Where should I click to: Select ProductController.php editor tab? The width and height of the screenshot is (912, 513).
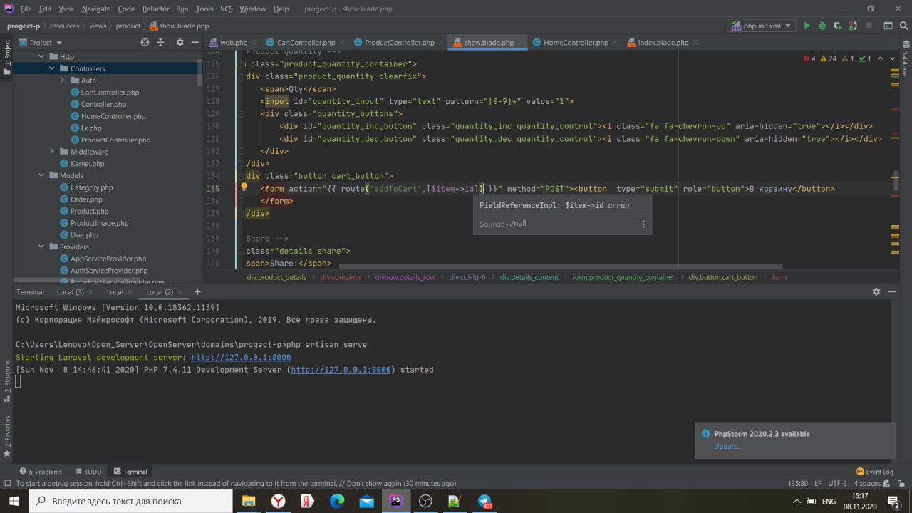point(399,42)
